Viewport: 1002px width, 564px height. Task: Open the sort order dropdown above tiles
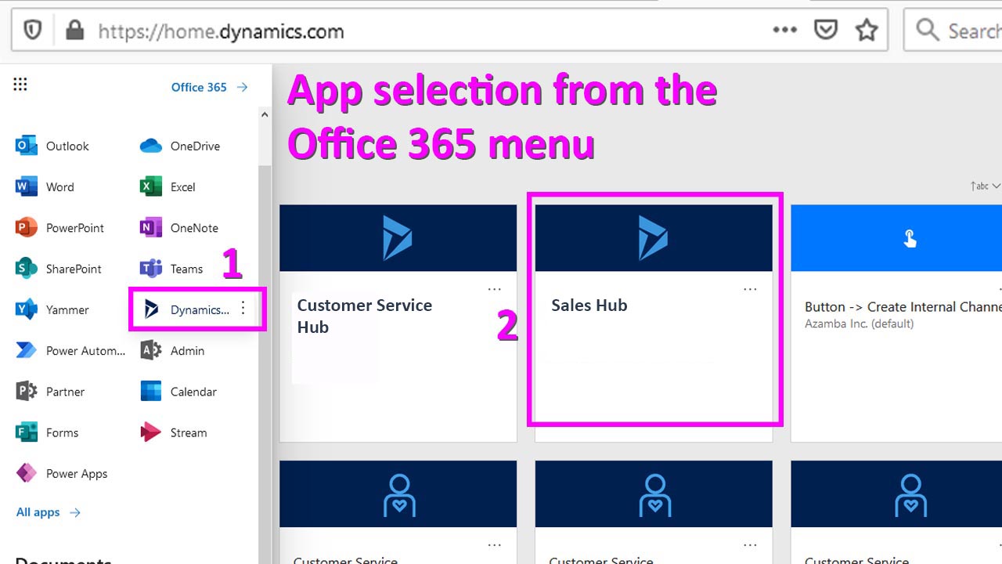tap(986, 186)
